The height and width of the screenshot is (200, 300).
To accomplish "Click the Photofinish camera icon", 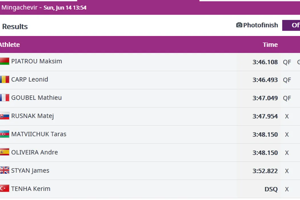I will [239, 25].
